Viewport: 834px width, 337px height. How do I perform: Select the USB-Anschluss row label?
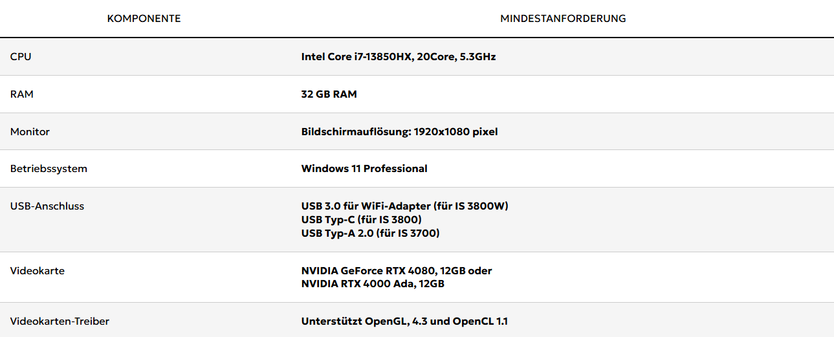tap(47, 206)
